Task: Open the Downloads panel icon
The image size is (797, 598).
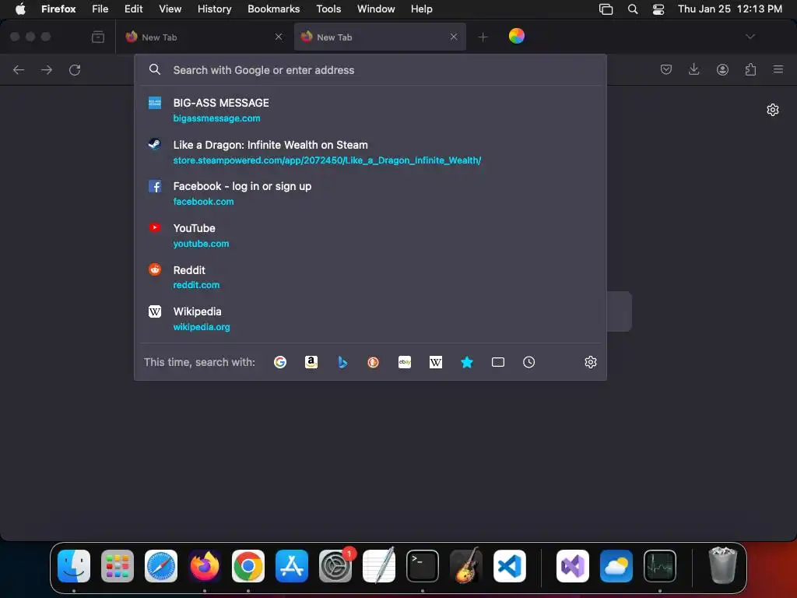Action: click(693, 69)
